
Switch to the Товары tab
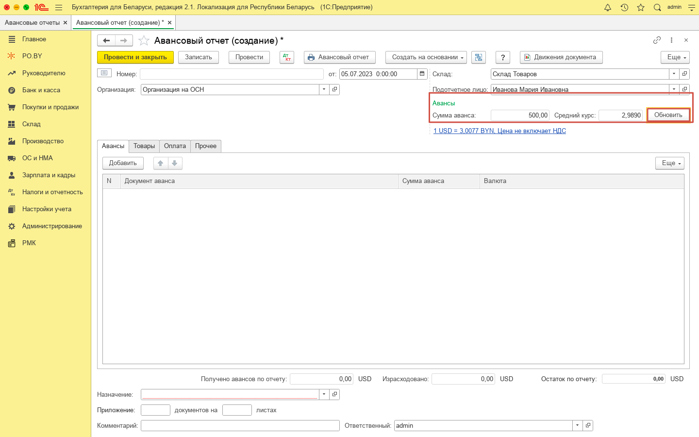tap(144, 146)
